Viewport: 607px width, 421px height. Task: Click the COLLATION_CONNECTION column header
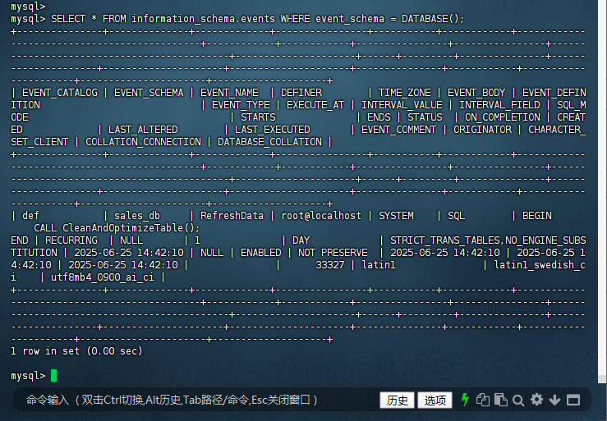click(x=143, y=142)
